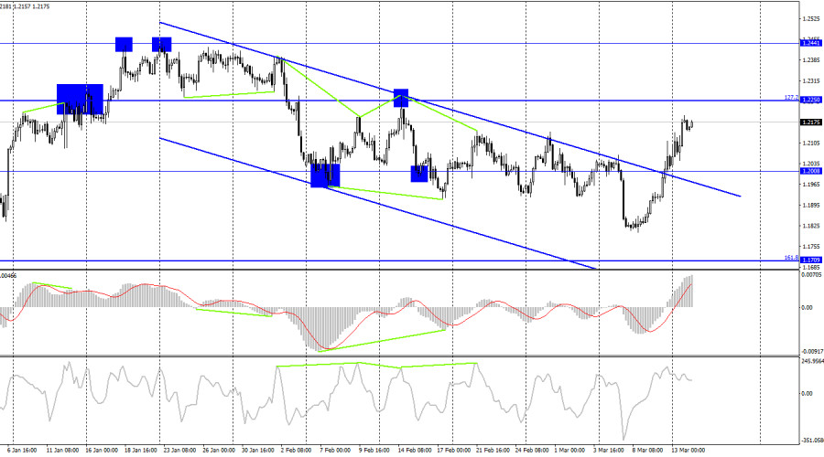Click the 1.2315 price axis value
This screenshot has height=457, width=824.
(811, 80)
